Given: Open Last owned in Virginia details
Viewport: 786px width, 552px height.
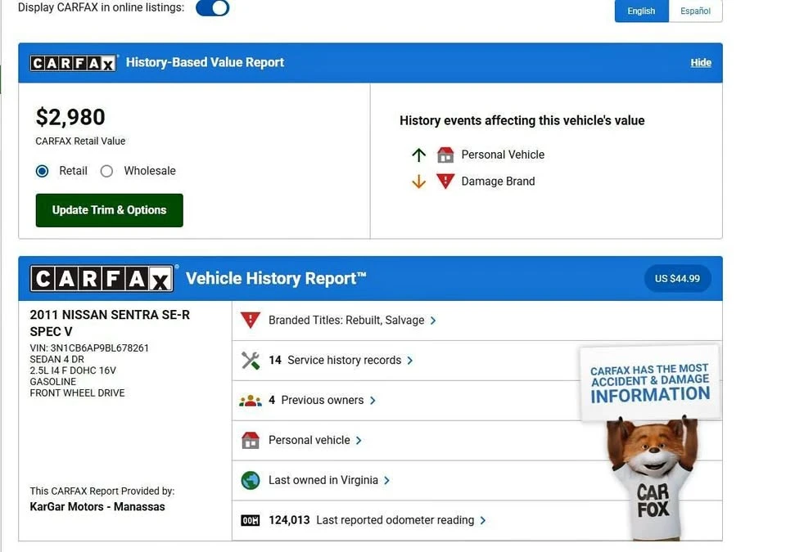Looking at the screenshot, I should coord(323,480).
